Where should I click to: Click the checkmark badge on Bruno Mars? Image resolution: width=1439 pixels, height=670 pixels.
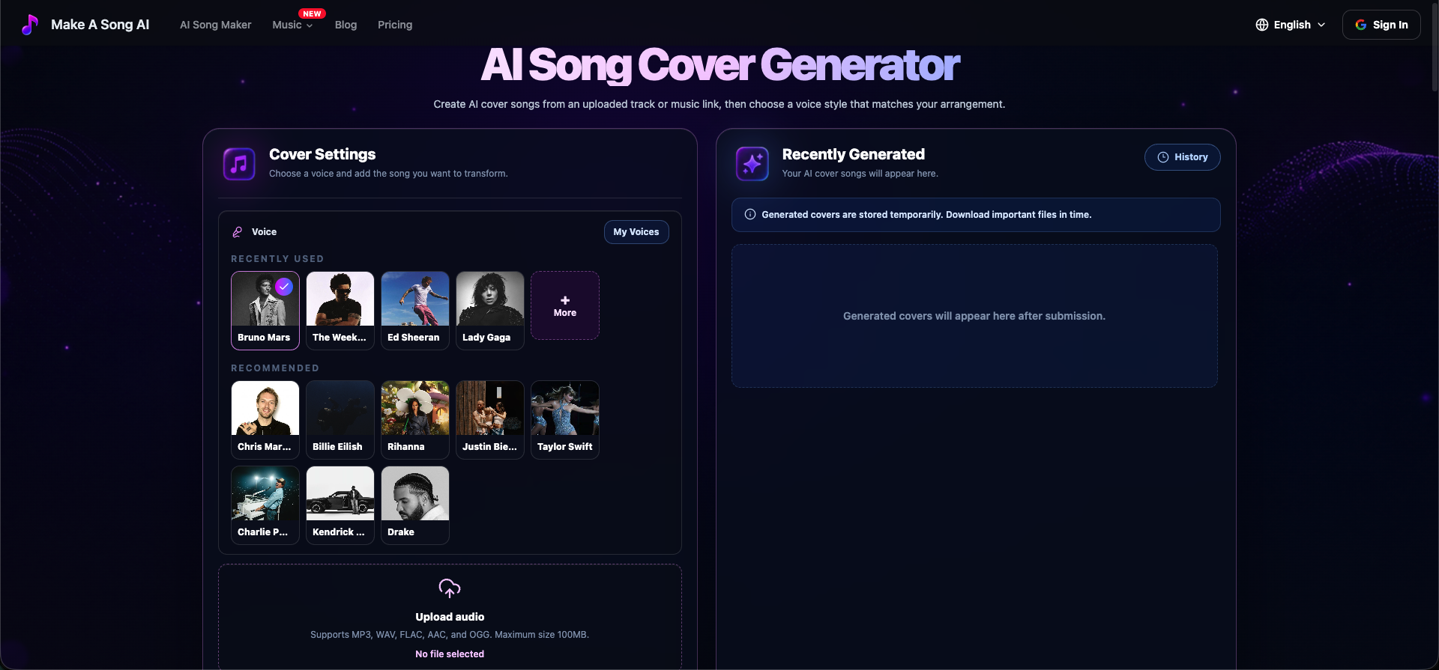click(x=284, y=286)
